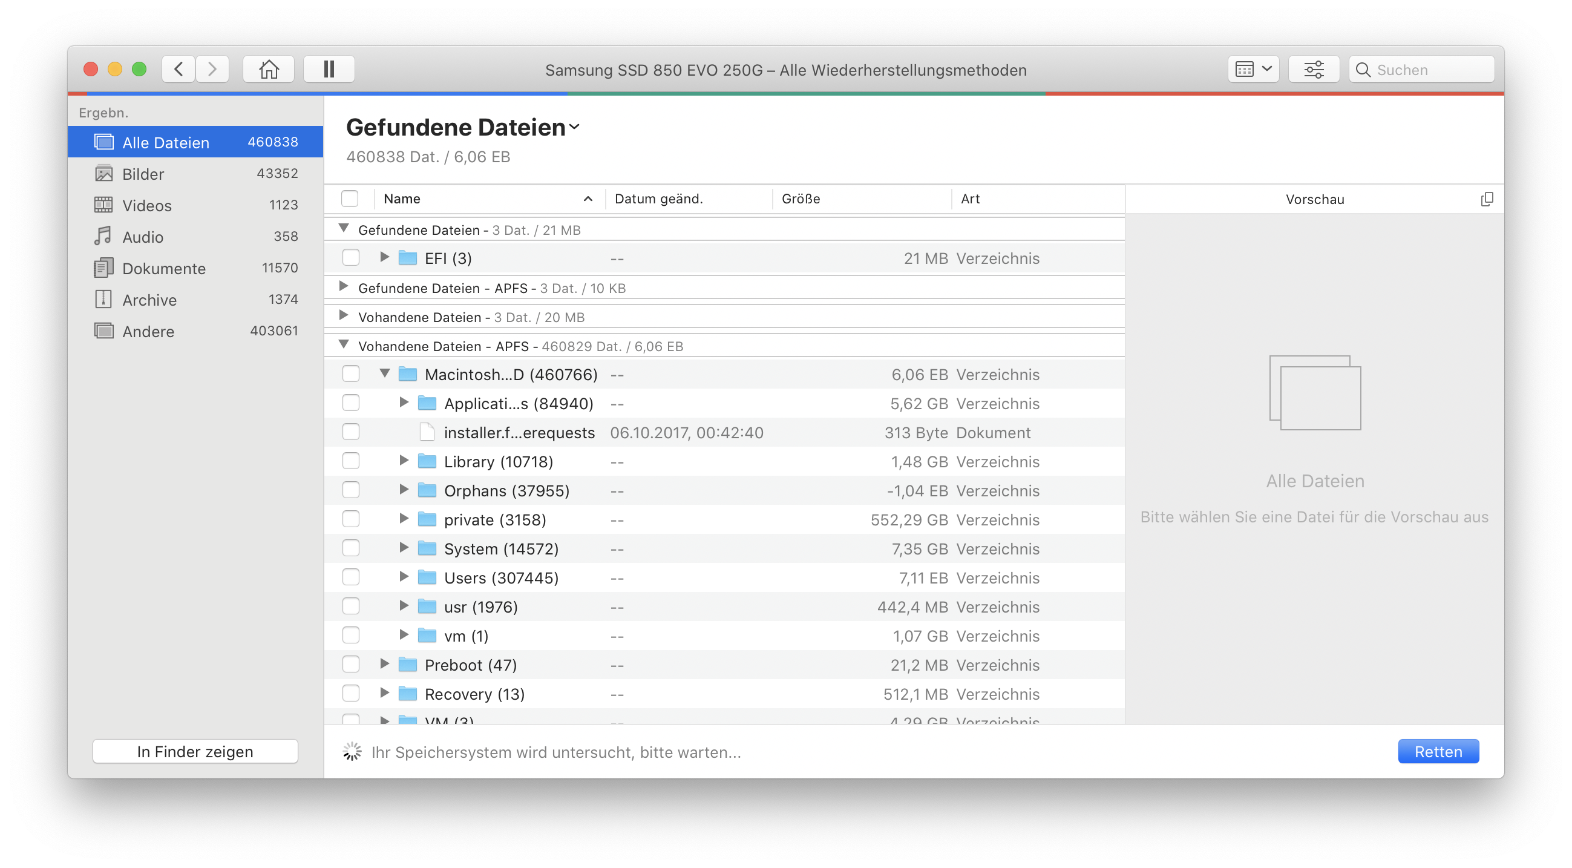Click the Orphans folder icon
Image resolution: width=1572 pixels, height=868 pixels.
[x=427, y=490]
